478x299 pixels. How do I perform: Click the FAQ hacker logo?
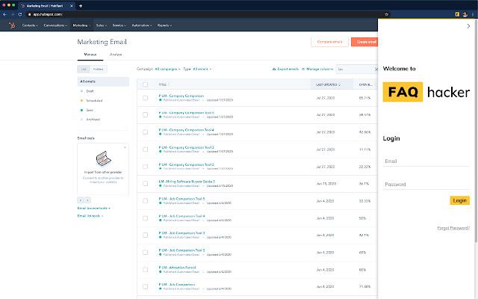tap(426, 92)
